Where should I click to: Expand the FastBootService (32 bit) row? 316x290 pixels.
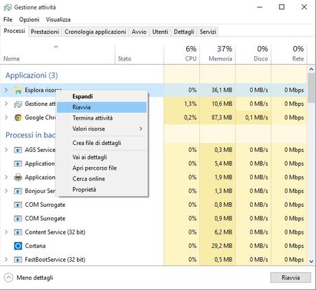pyautogui.click(x=6, y=260)
